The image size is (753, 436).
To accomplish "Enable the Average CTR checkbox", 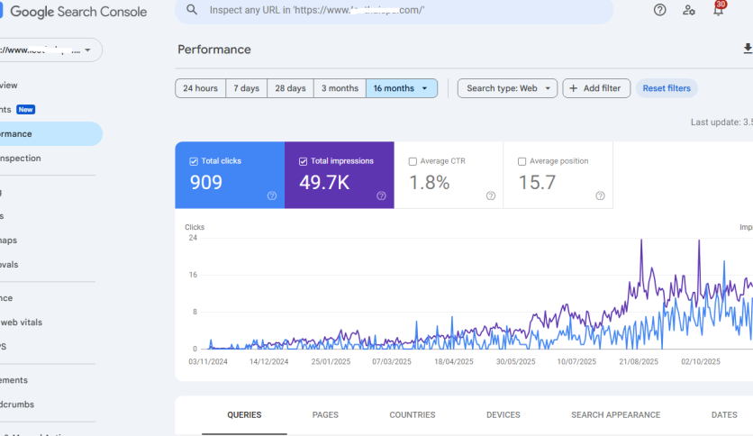I will click(413, 161).
